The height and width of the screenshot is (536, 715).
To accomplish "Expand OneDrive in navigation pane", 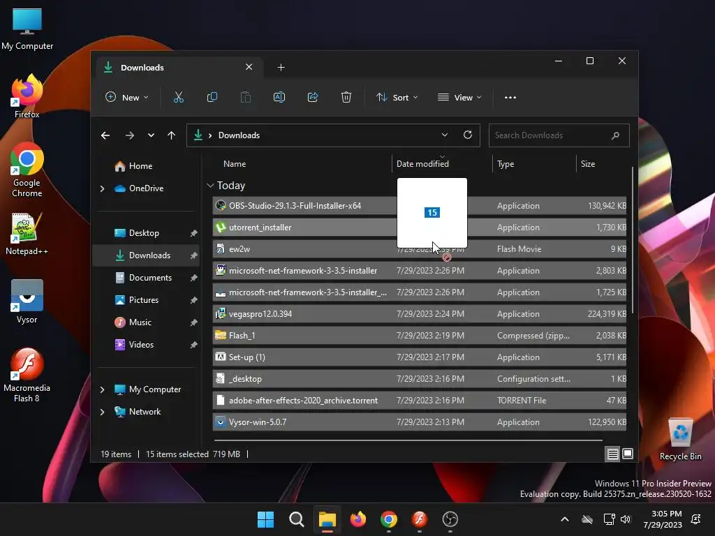I will point(102,188).
